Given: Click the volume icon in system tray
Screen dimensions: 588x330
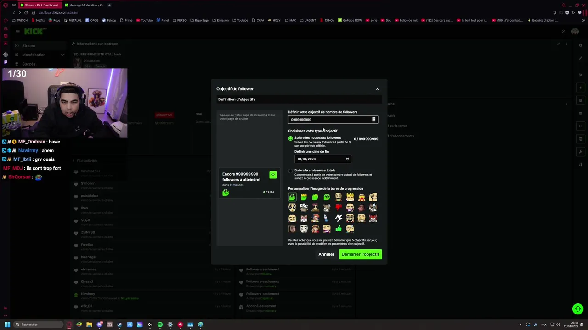Looking at the screenshot, I should point(558,324).
